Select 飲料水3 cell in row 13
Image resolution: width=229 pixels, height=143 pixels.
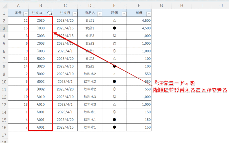tap(90, 104)
